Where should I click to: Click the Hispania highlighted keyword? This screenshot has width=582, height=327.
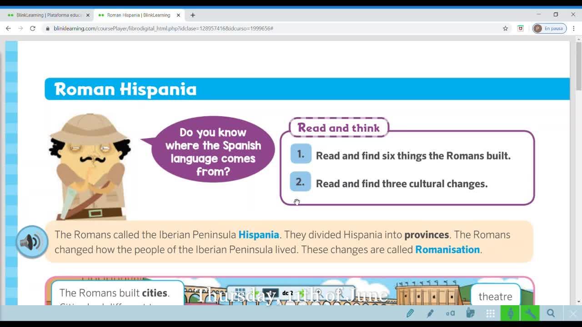259,235
